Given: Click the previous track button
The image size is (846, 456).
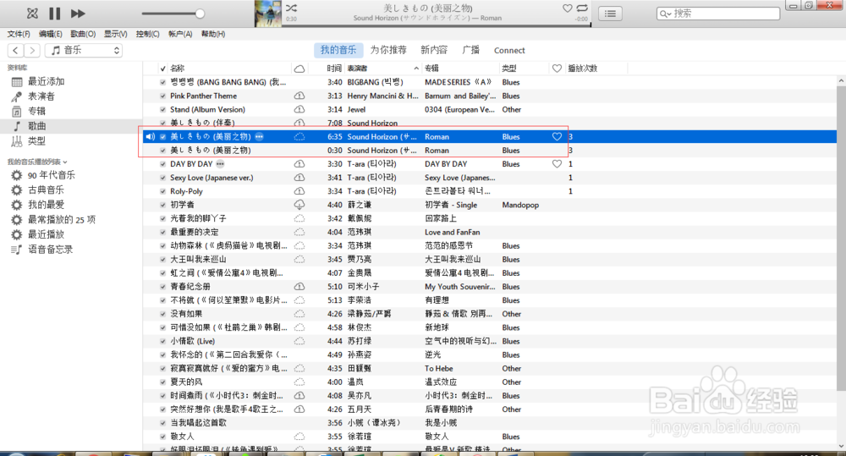Looking at the screenshot, I should click(x=32, y=14).
